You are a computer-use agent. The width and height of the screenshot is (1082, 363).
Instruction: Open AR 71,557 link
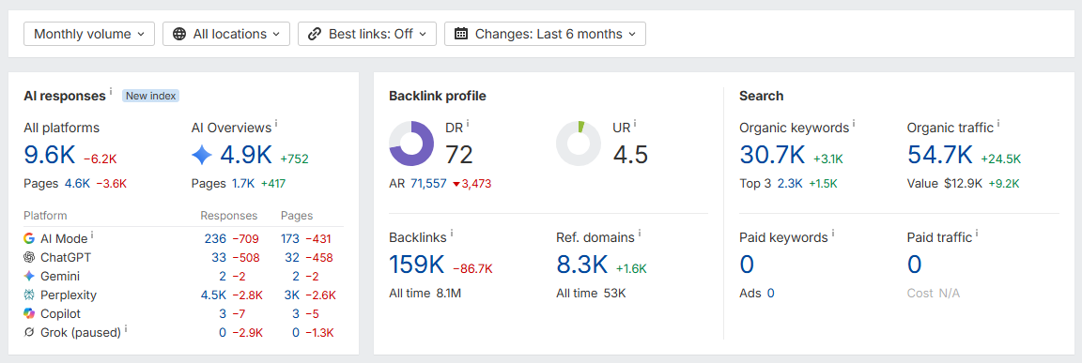pyautogui.click(x=428, y=183)
